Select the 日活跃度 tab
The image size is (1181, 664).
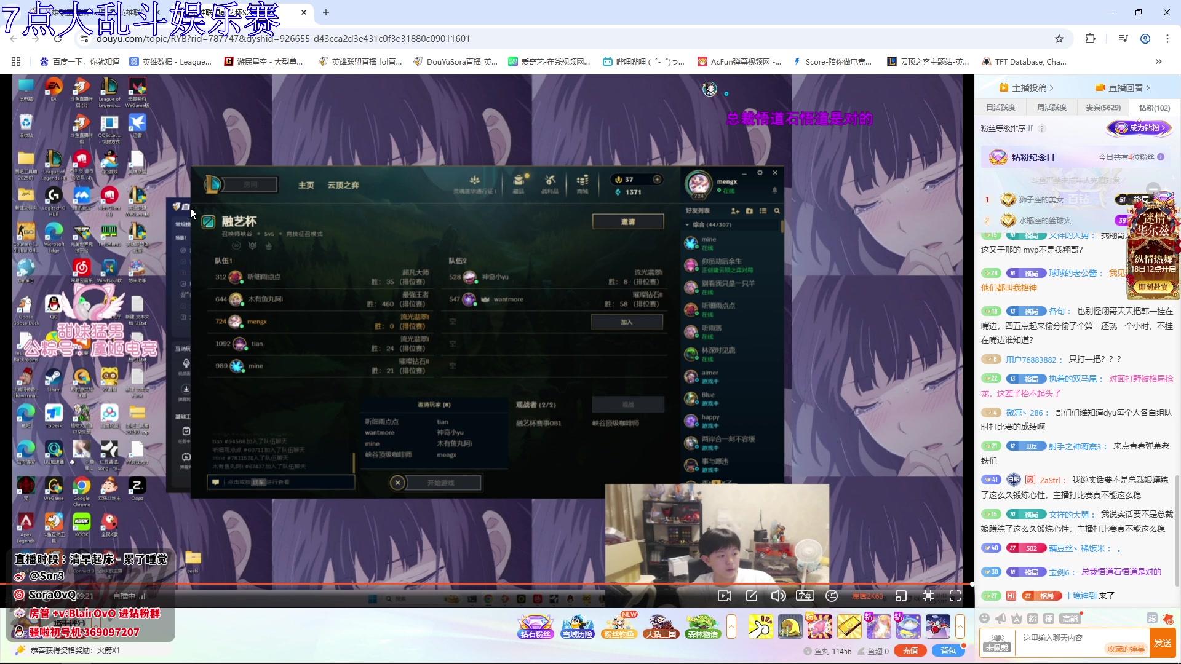click(x=1001, y=108)
